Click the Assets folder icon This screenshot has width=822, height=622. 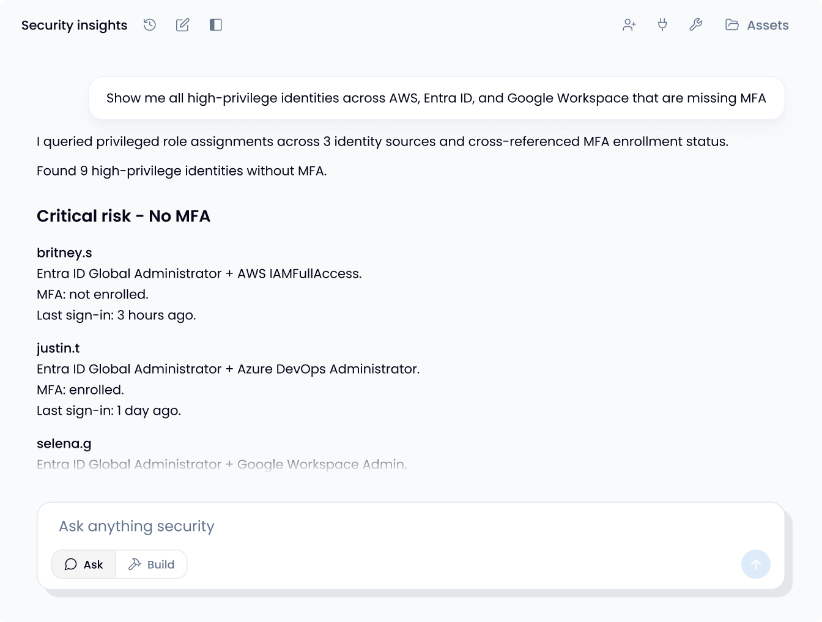(732, 25)
